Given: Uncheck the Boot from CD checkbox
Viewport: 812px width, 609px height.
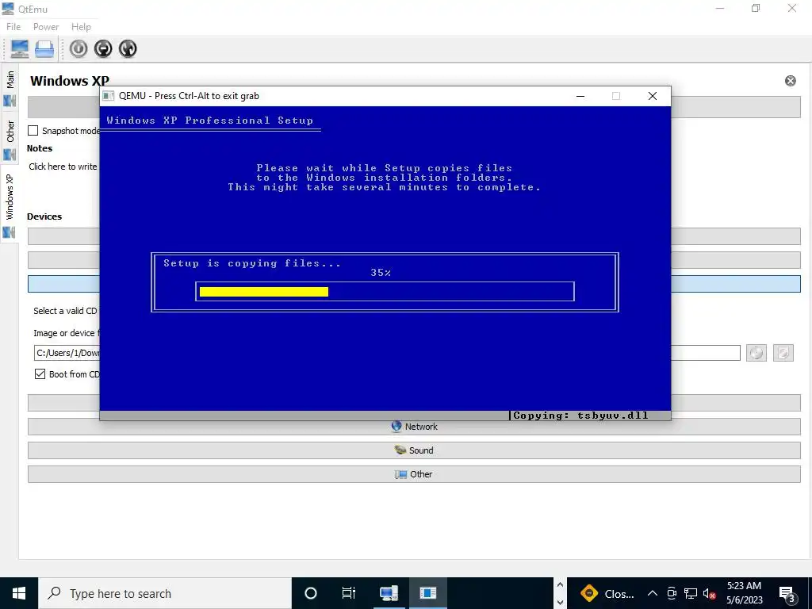Looking at the screenshot, I should pos(40,374).
